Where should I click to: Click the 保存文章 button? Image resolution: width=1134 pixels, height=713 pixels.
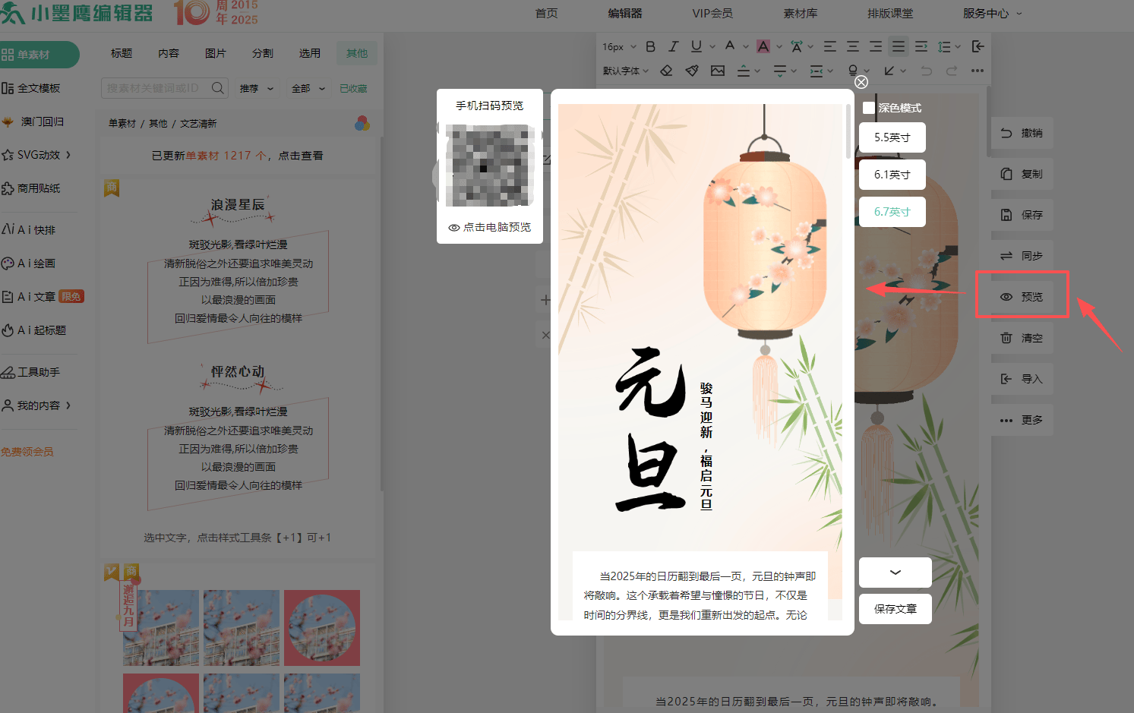click(896, 609)
